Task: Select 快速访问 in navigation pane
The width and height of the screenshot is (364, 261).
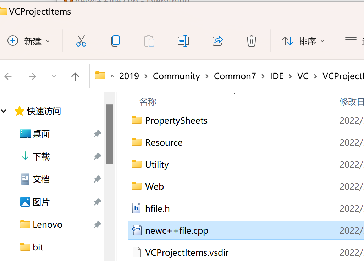Action: click(44, 111)
